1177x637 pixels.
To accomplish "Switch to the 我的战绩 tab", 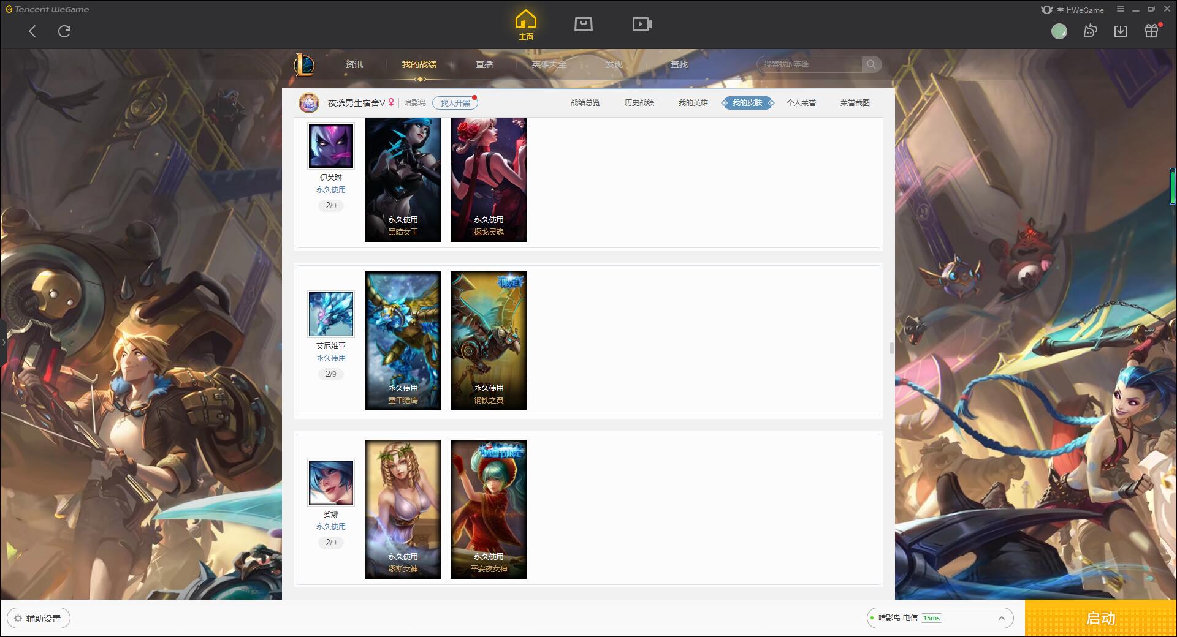I will [419, 64].
